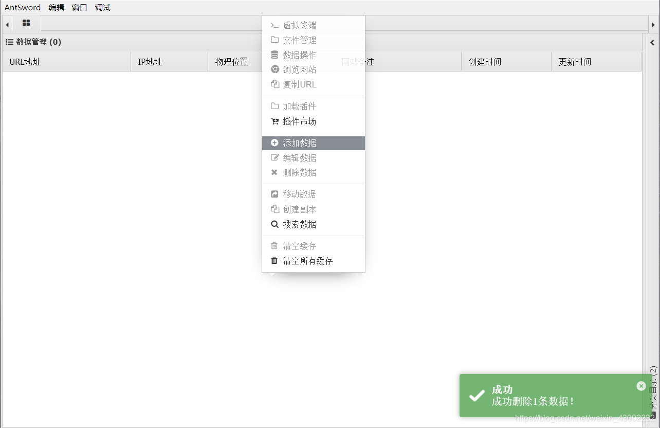Click the X icon beside 删除数据
The width and height of the screenshot is (660, 428).
(274, 172)
